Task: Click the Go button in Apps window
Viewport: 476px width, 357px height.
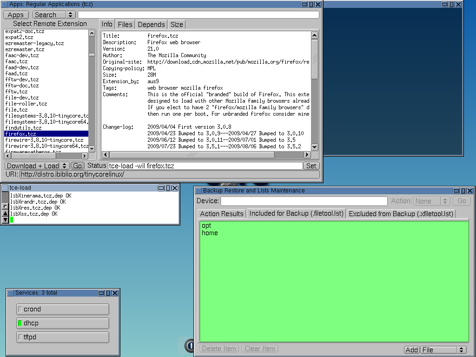Action: (x=78, y=166)
